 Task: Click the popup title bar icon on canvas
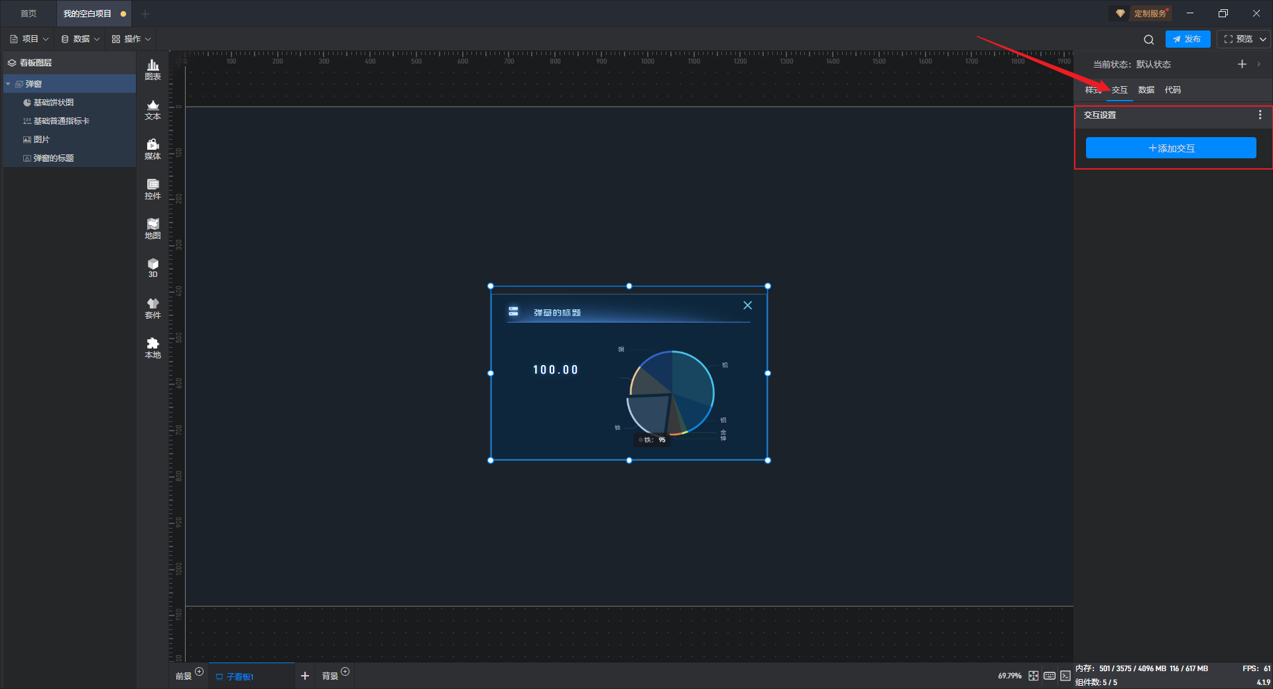[x=513, y=311]
